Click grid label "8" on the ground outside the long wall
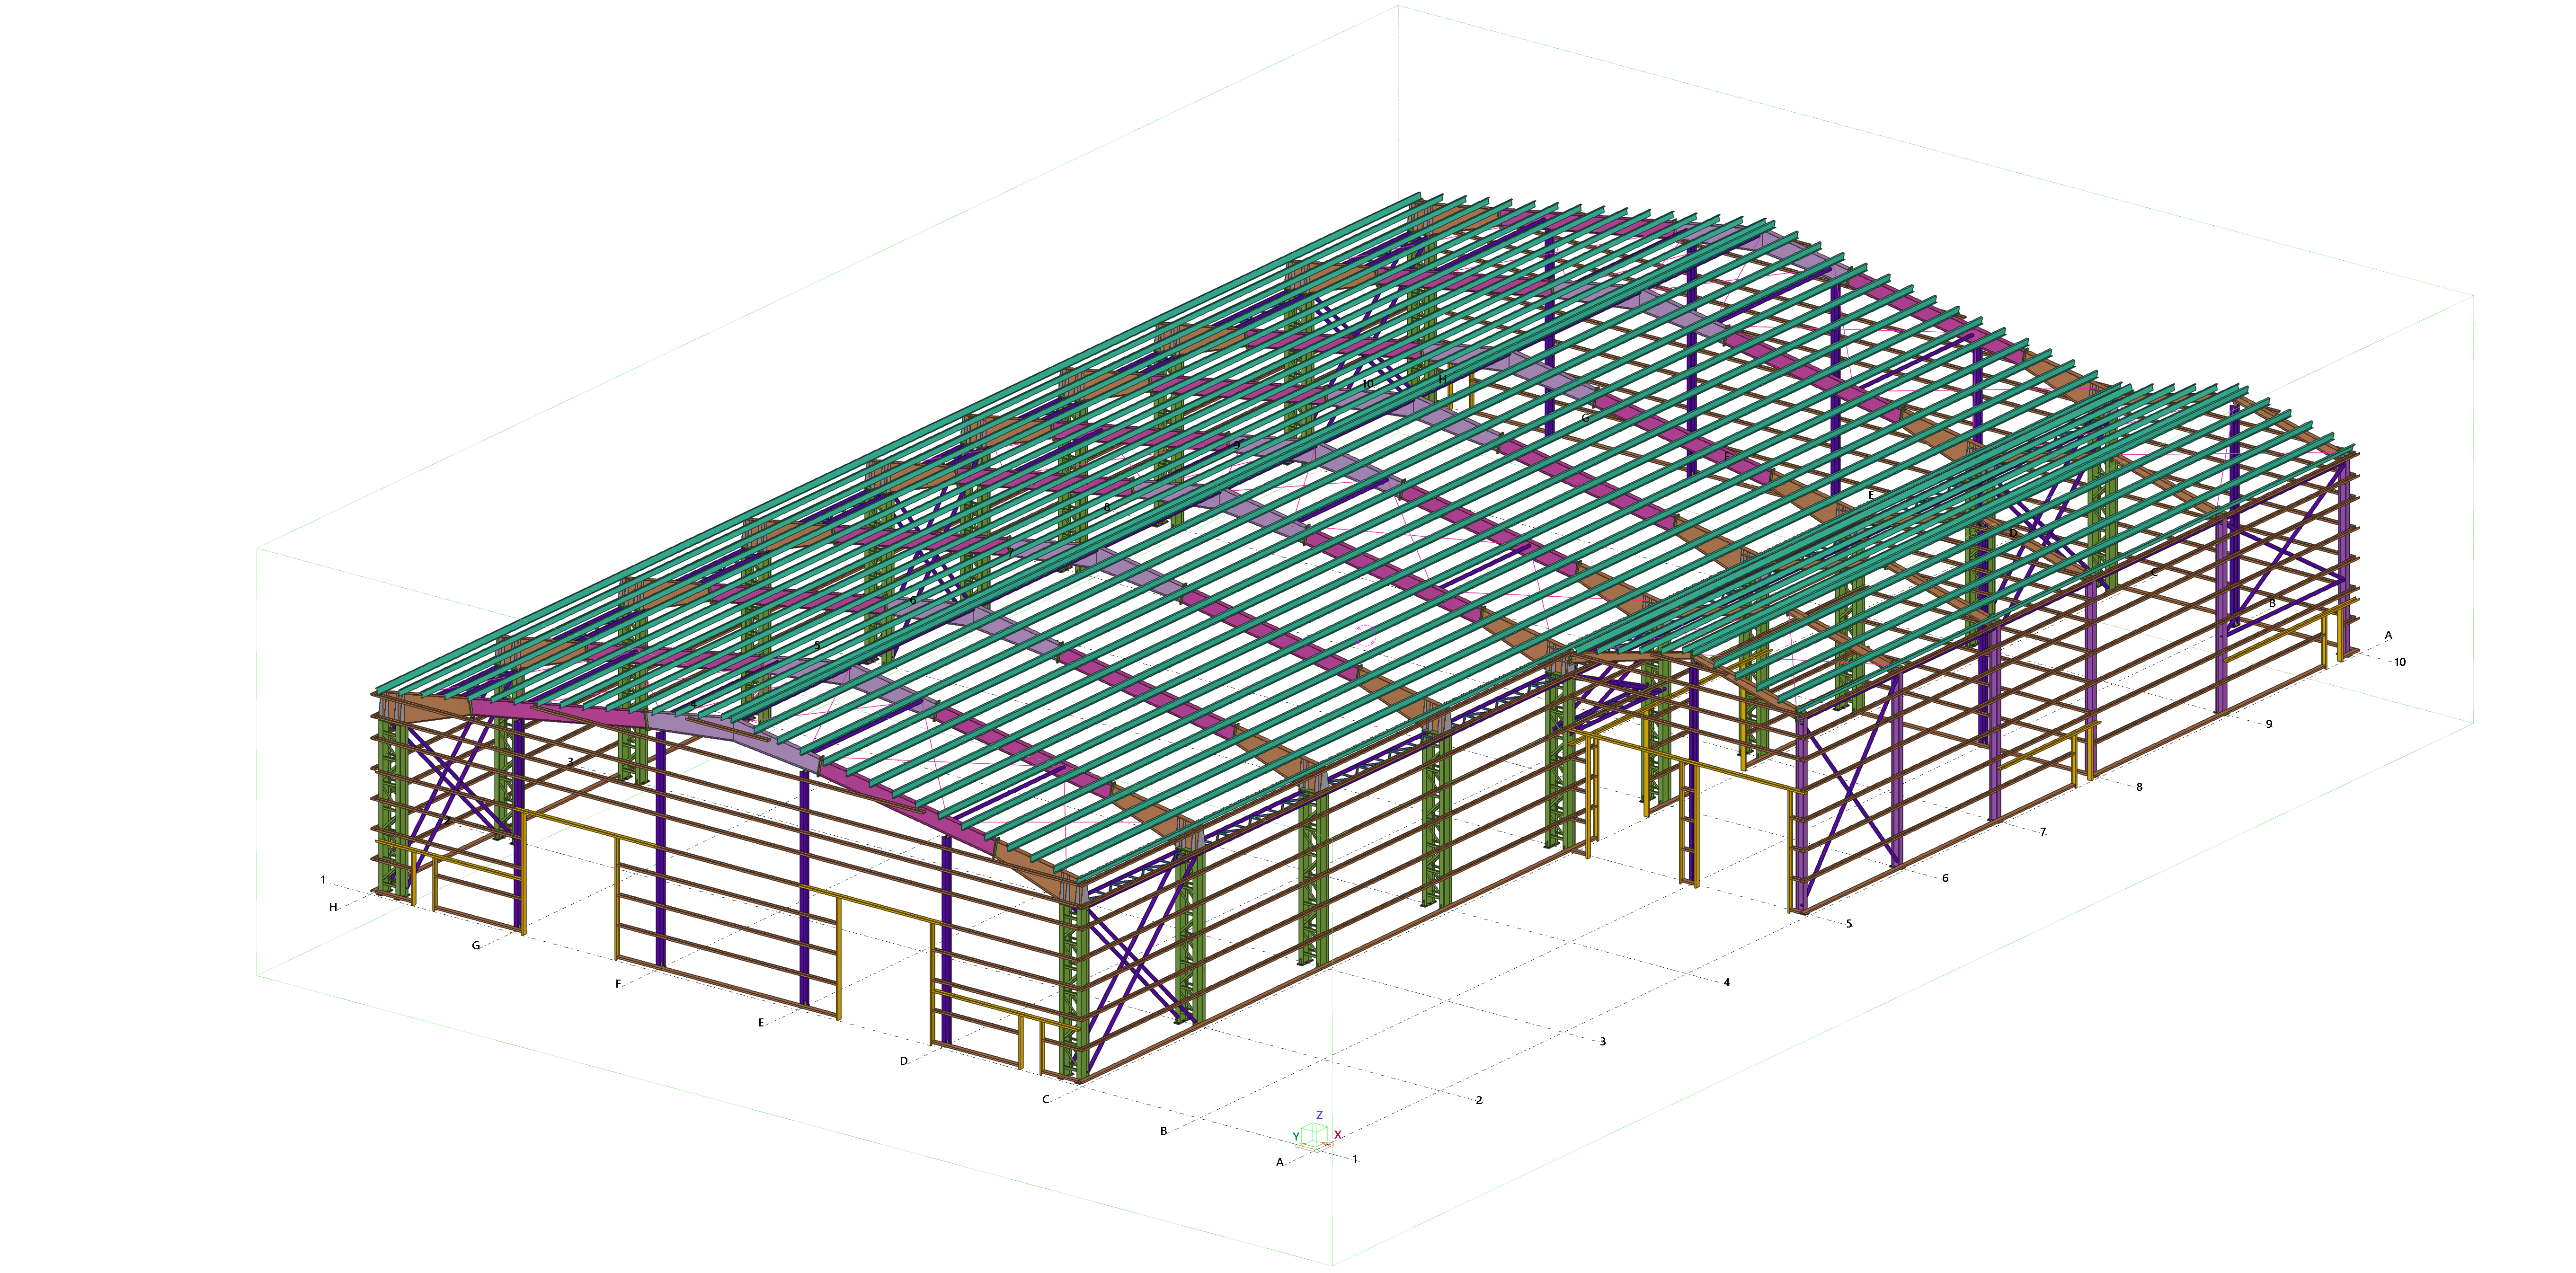 click(x=2139, y=787)
